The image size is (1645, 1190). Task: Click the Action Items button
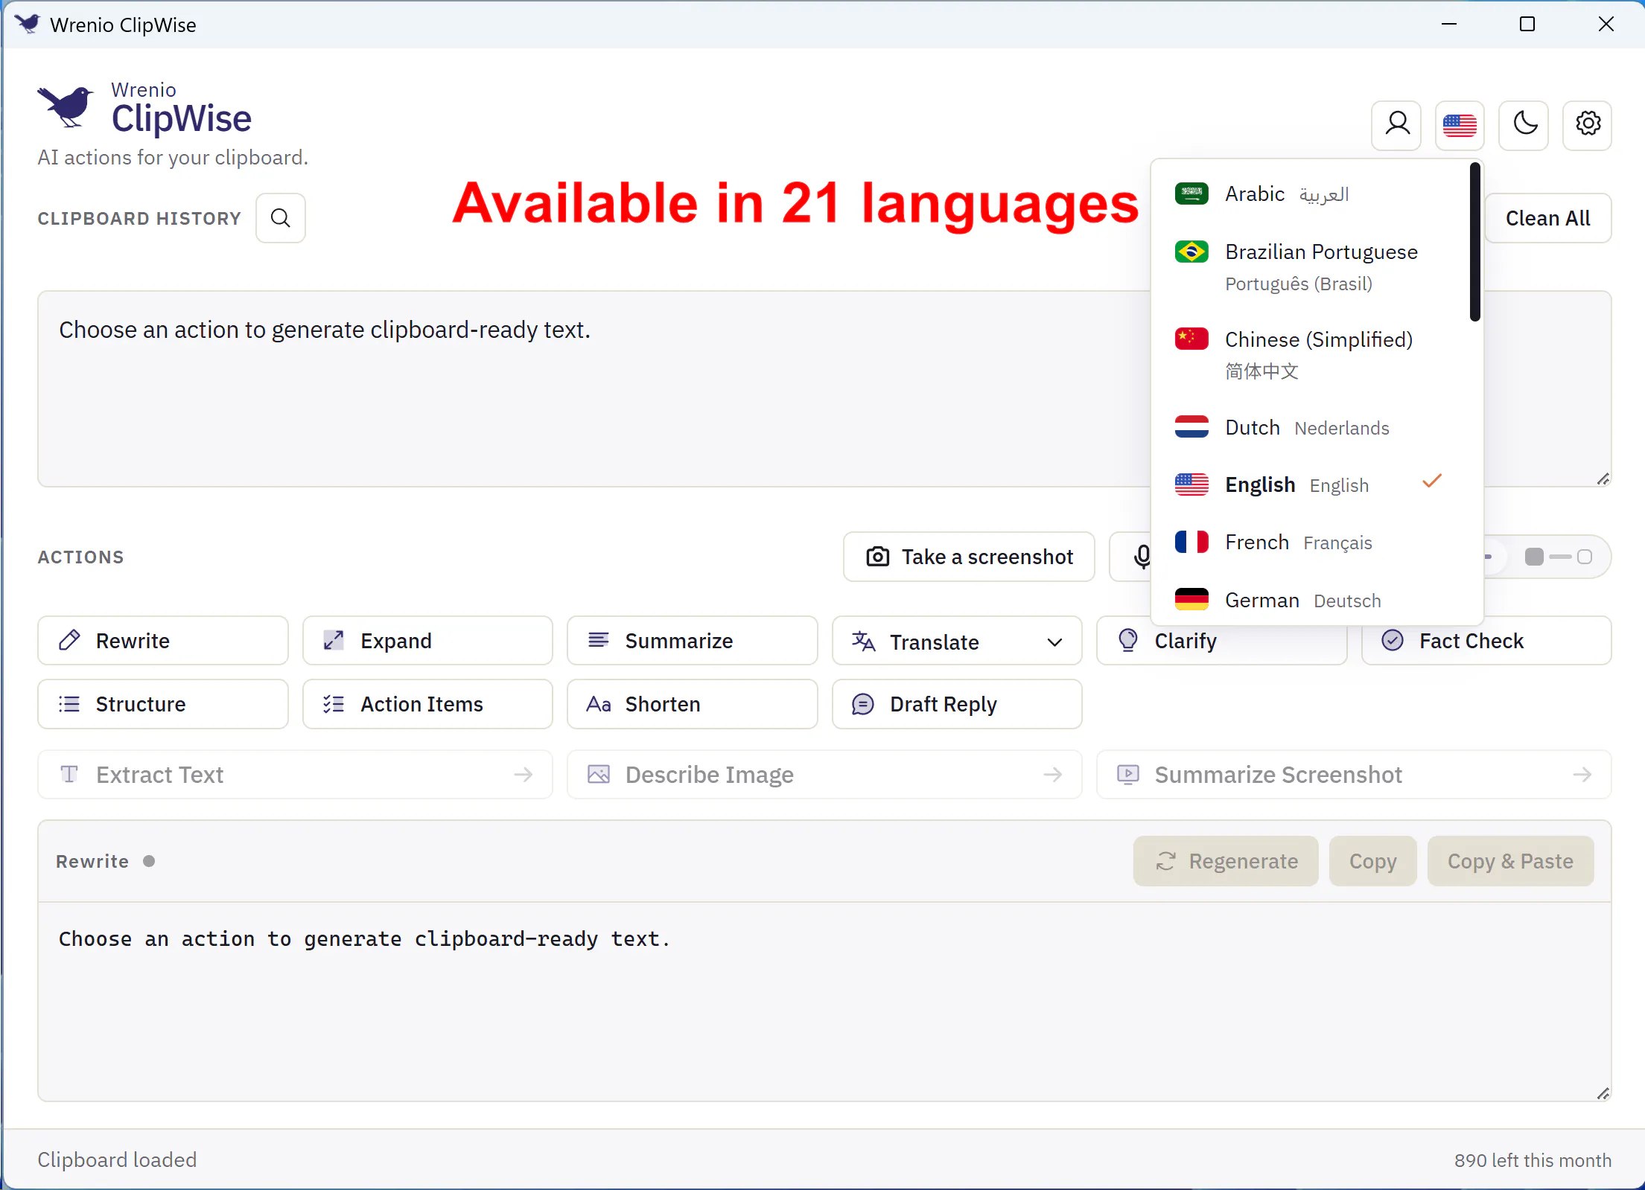(427, 704)
